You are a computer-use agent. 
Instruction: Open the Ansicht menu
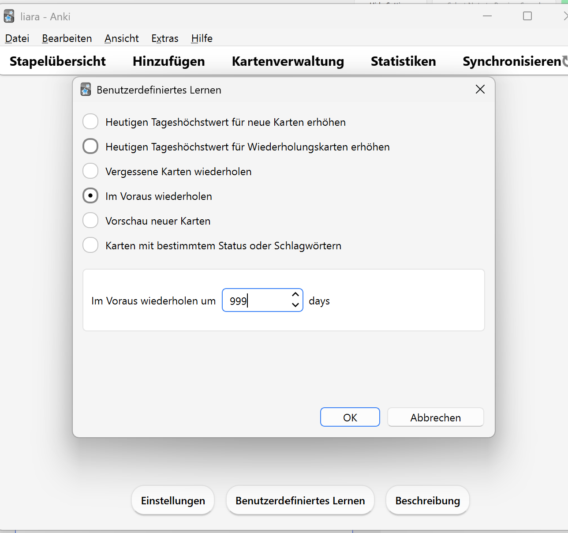(122, 38)
